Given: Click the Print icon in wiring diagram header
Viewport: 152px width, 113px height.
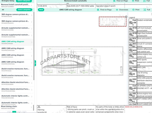Looking at the screenshot, I should pos(133,10).
